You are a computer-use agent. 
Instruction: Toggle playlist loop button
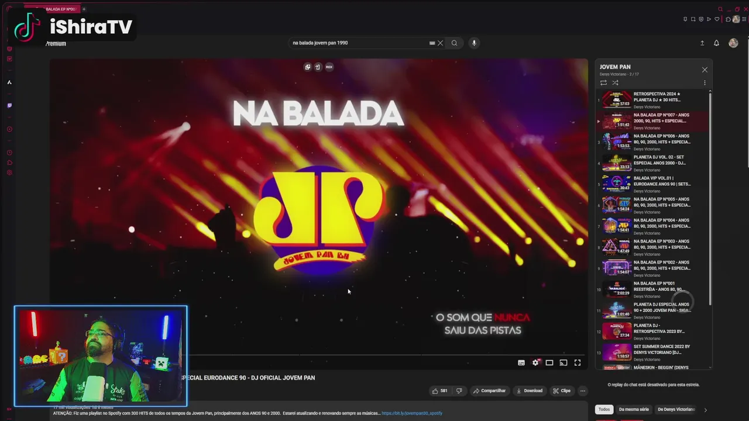click(x=603, y=82)
